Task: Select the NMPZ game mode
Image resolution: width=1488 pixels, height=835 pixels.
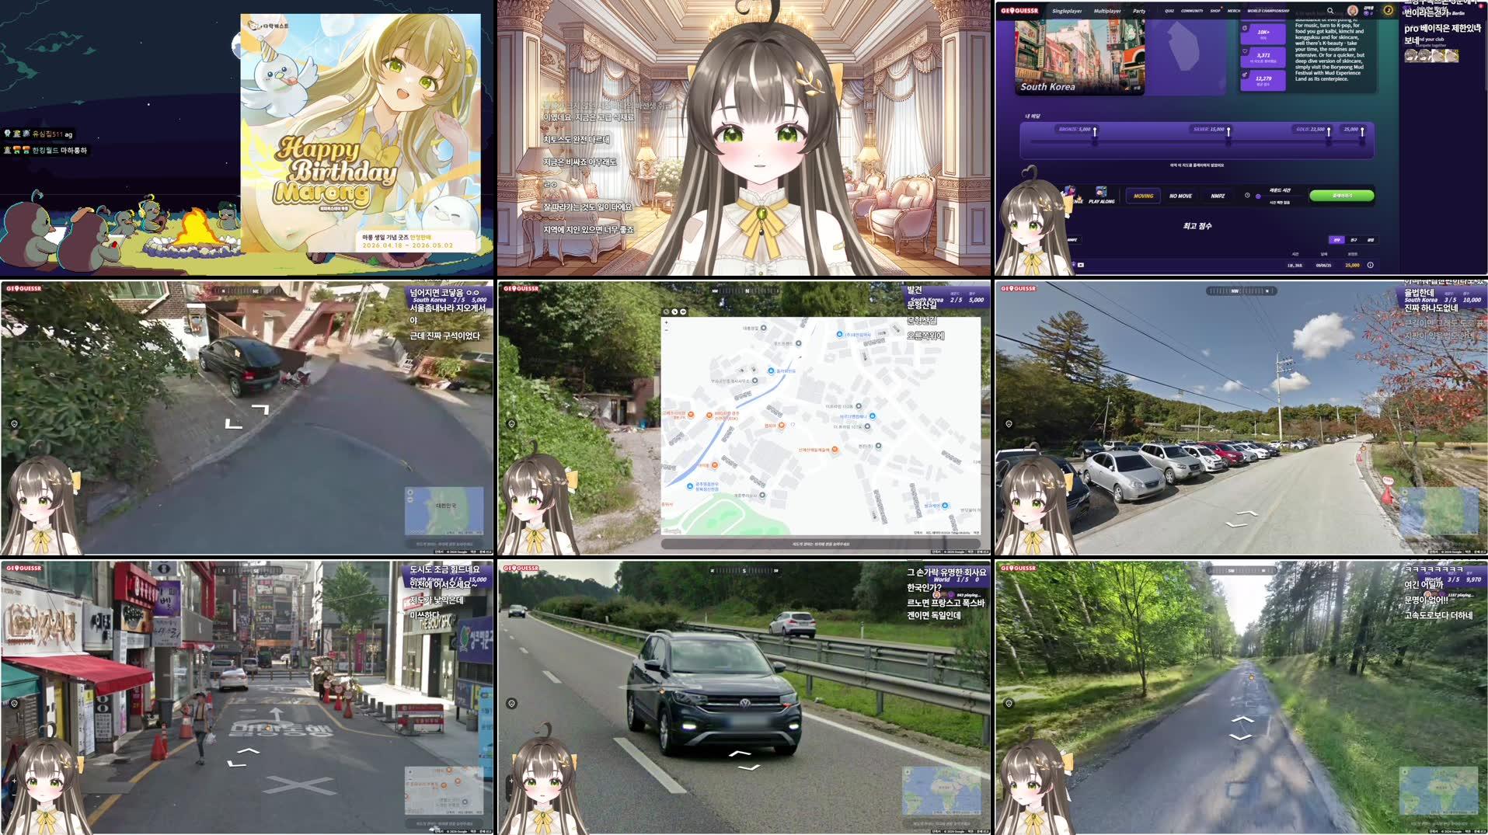Action: point(1218,196)
